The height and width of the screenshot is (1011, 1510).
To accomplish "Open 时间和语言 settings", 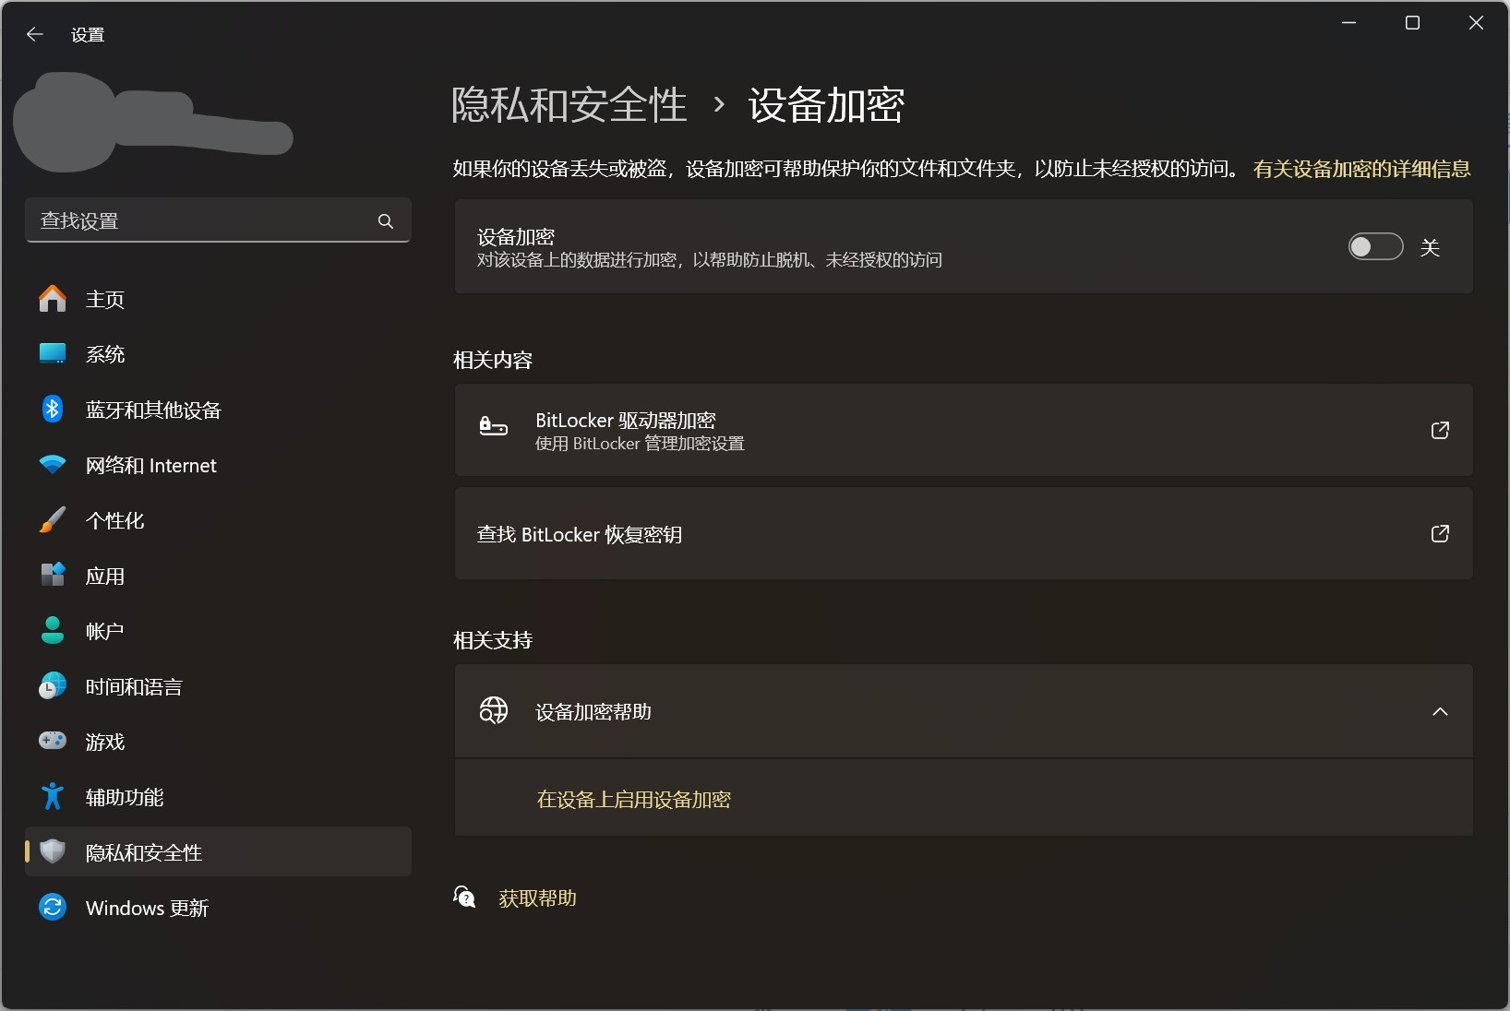I will [x=133, y=686].
